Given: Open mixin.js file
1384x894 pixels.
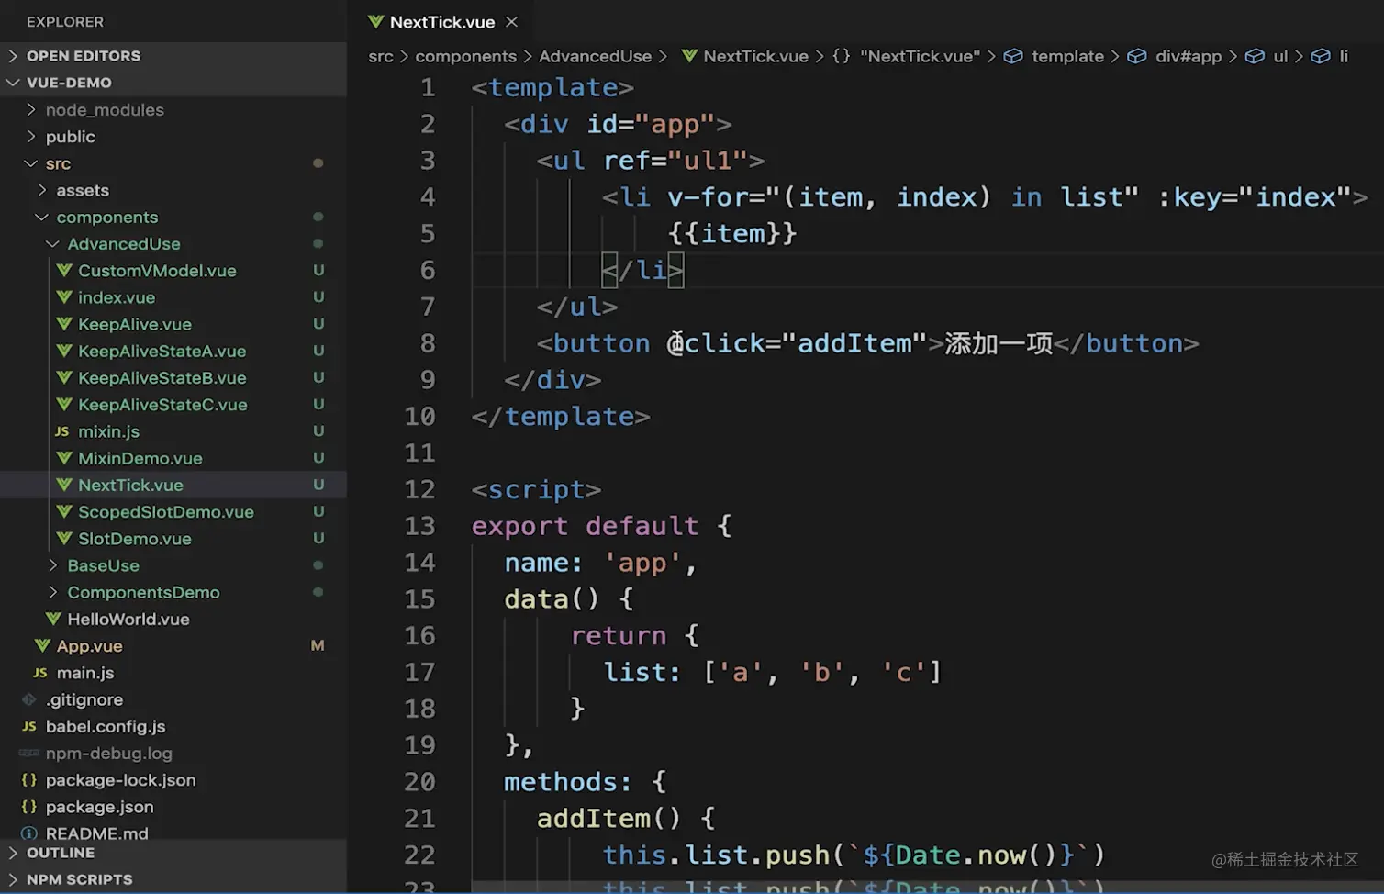Looking at the screenshot, I should click(x=108, y=431).
